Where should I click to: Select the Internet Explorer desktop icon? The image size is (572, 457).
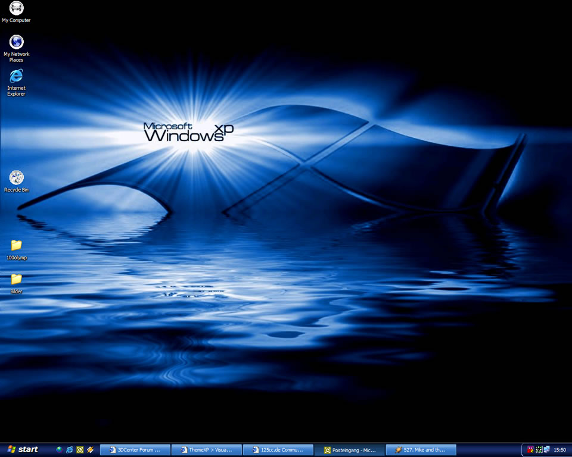(x=17, y=83)
